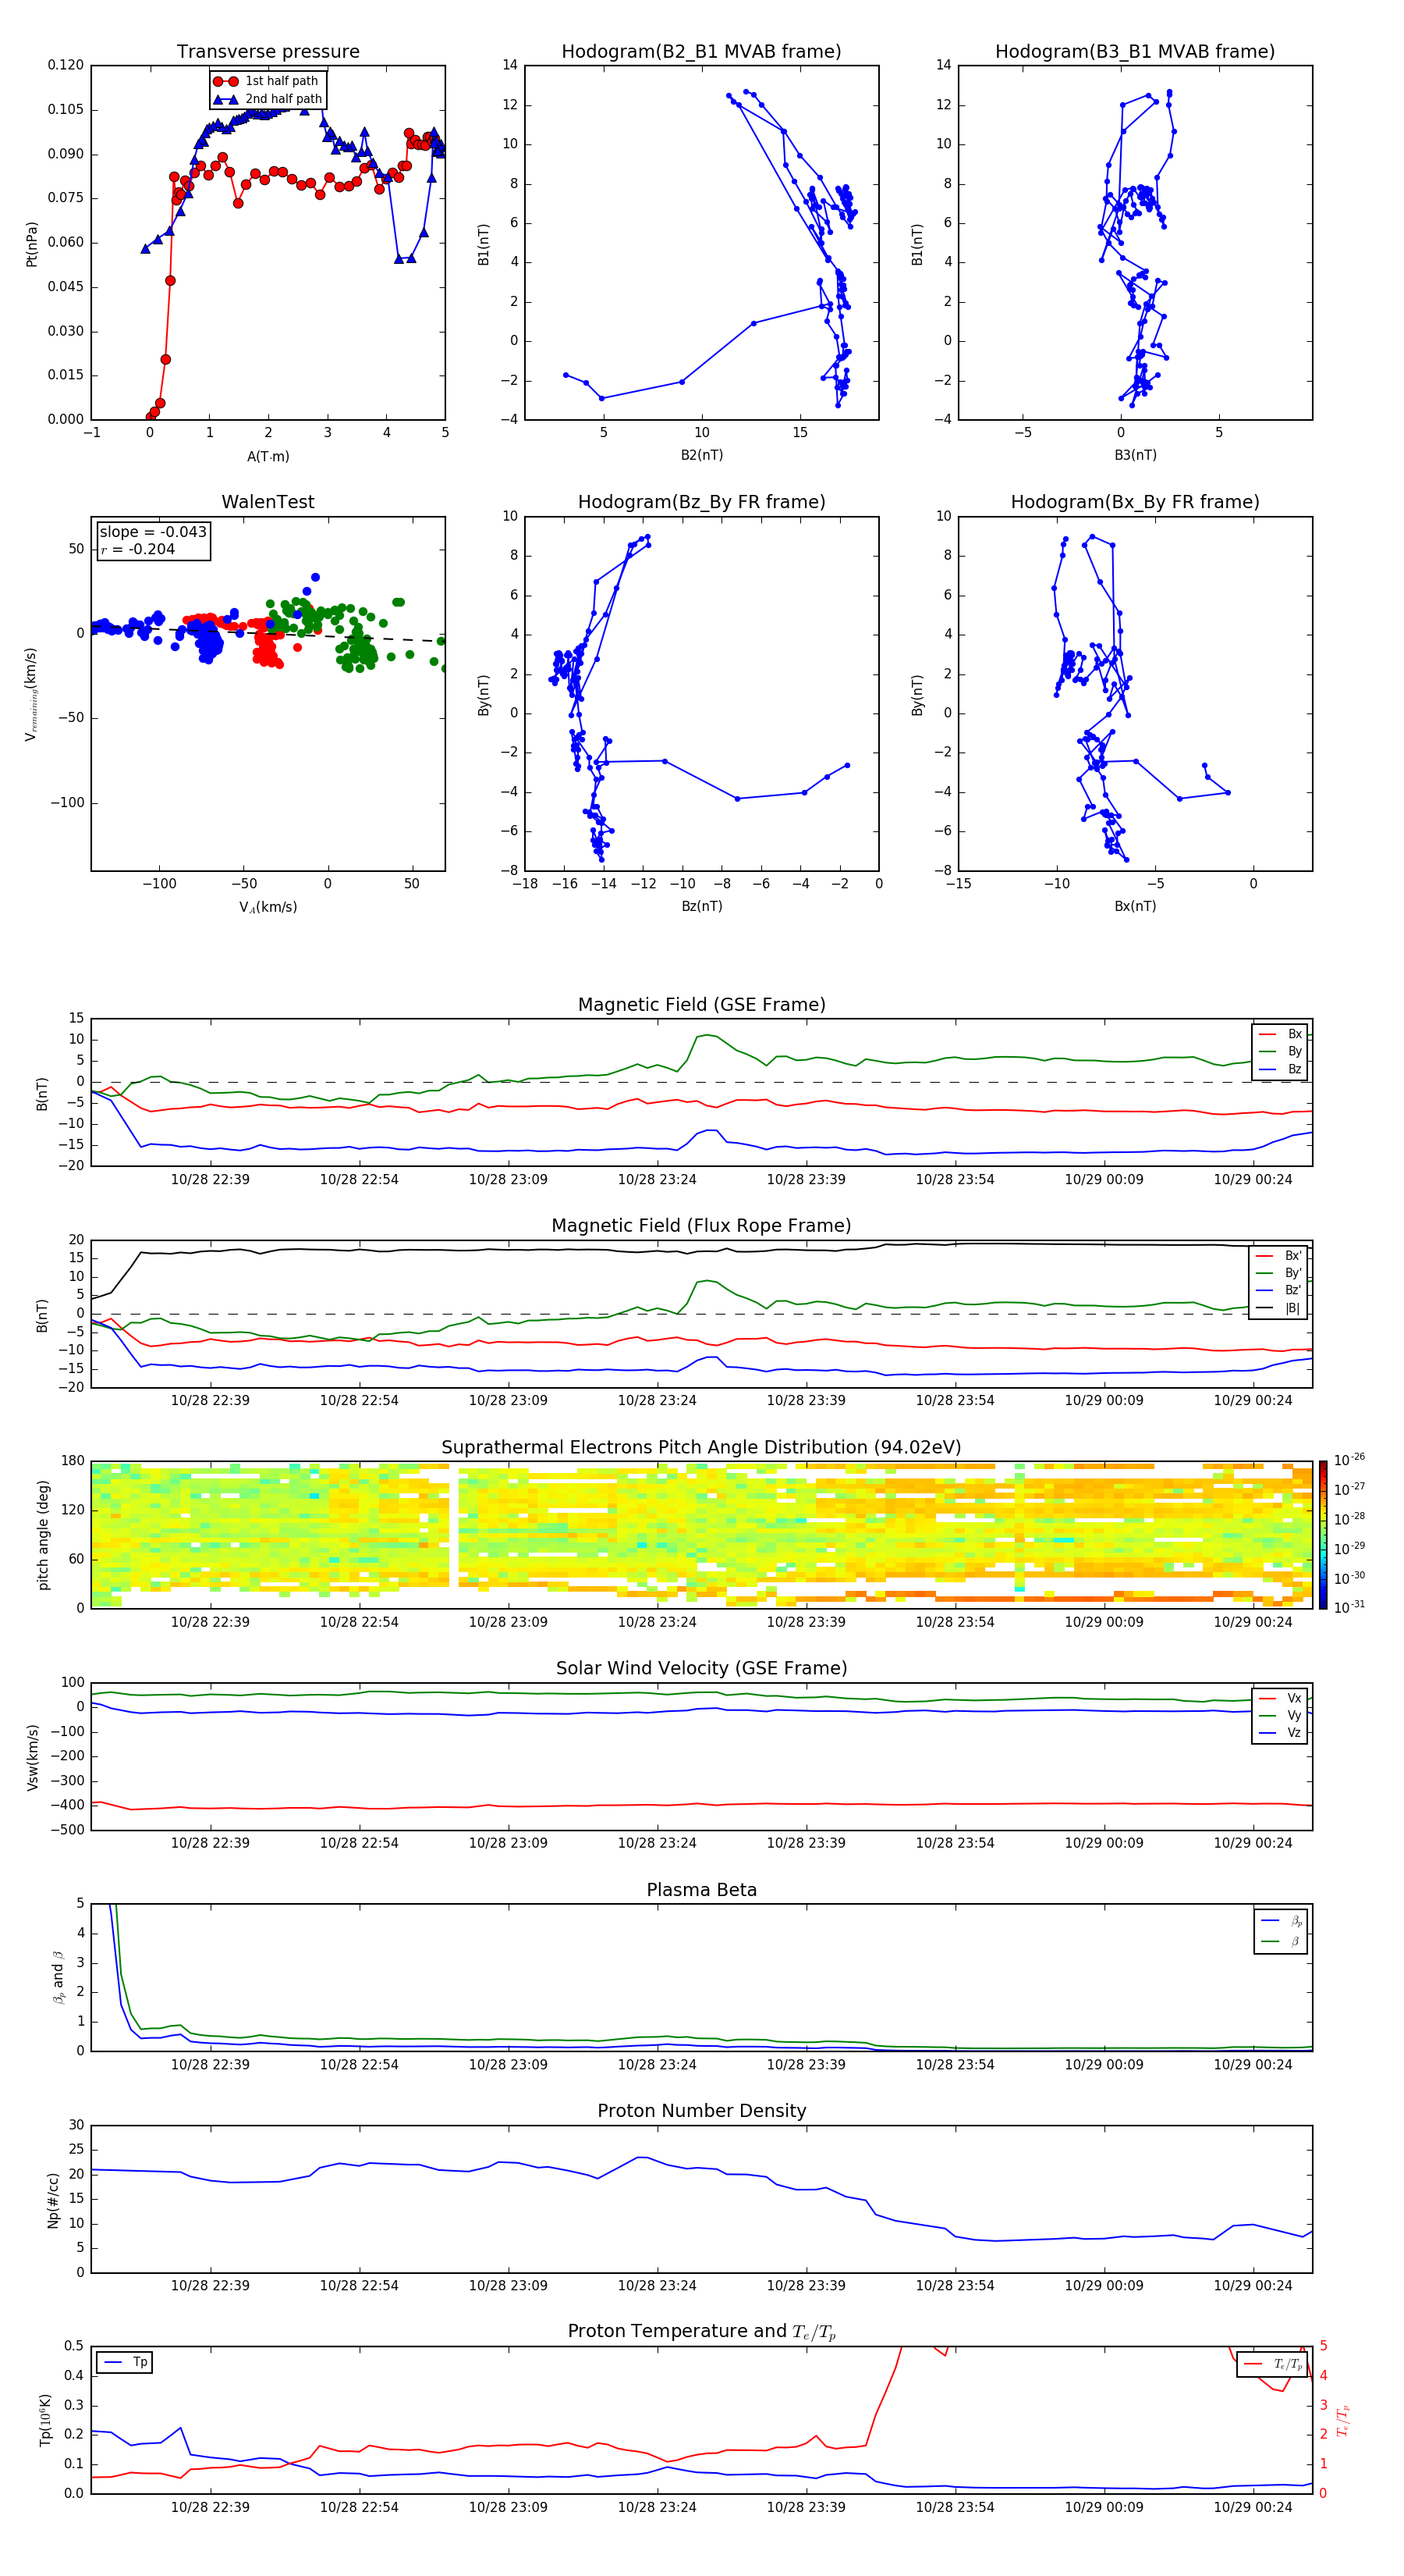1404x2576 pixels.
Task: Click the 'Plasma Beta' plot title
Action: point(701,1891)
